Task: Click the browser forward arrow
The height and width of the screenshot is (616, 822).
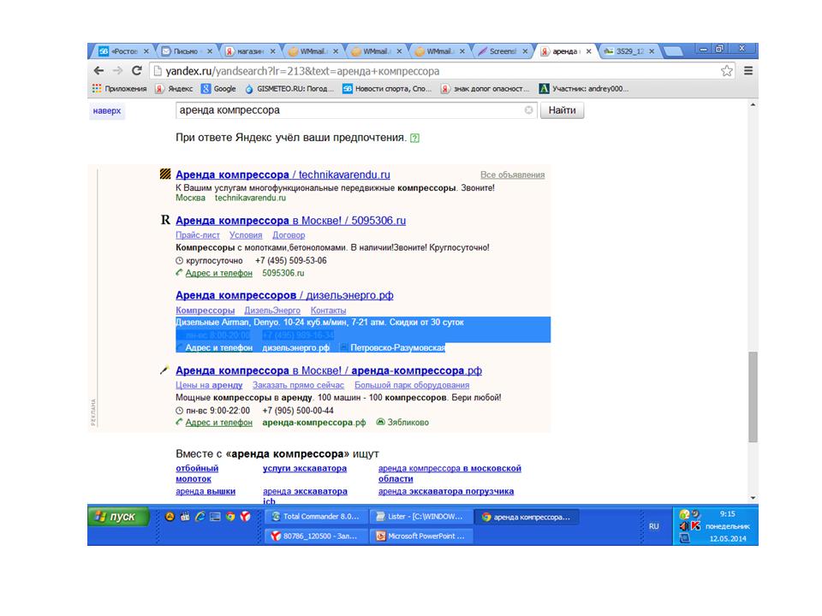Action: (x=117, y=71)
